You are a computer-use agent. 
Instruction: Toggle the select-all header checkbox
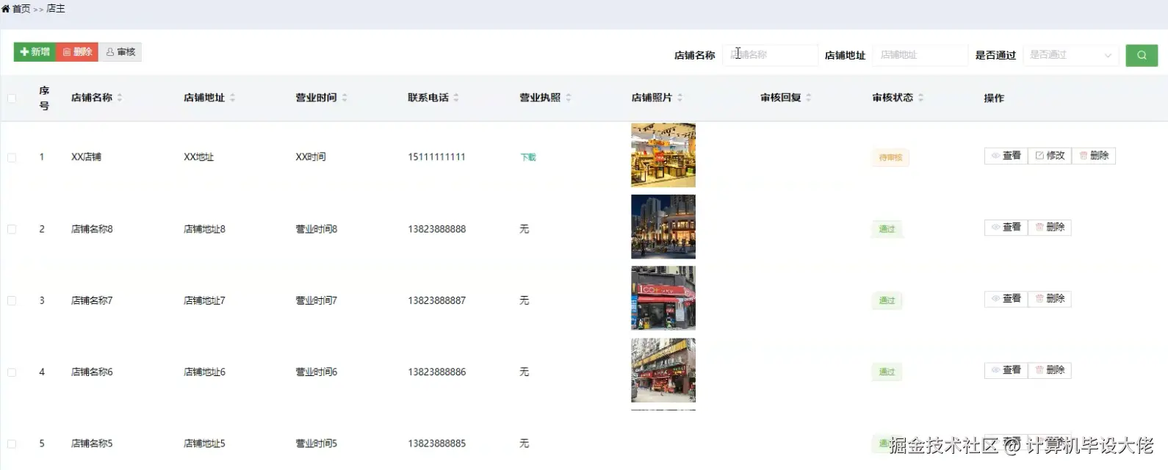pos(12,98)
